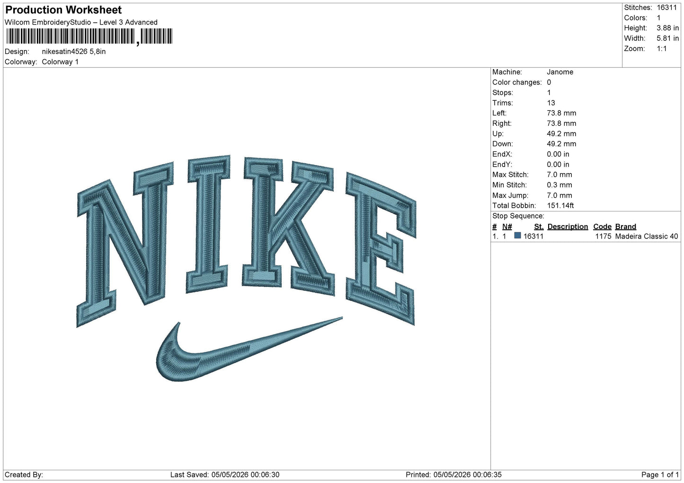Click the 'St.' column header
684x483 pixels.
(539, 227)
